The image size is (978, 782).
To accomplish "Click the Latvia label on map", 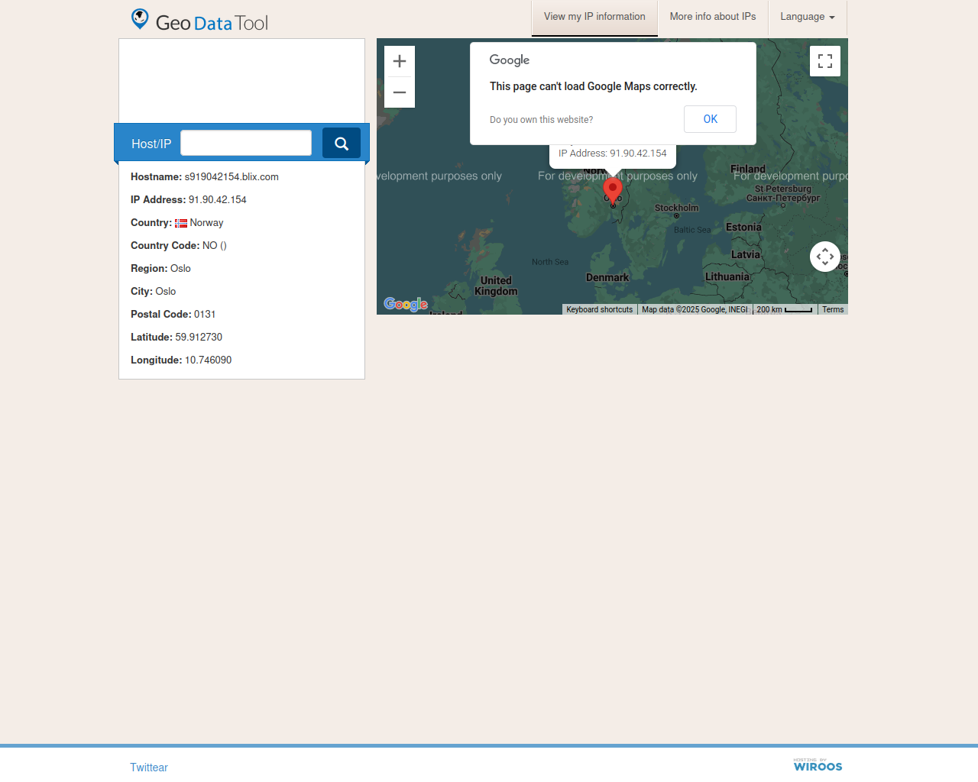I will pyautogui.click(x=746, y=255).
